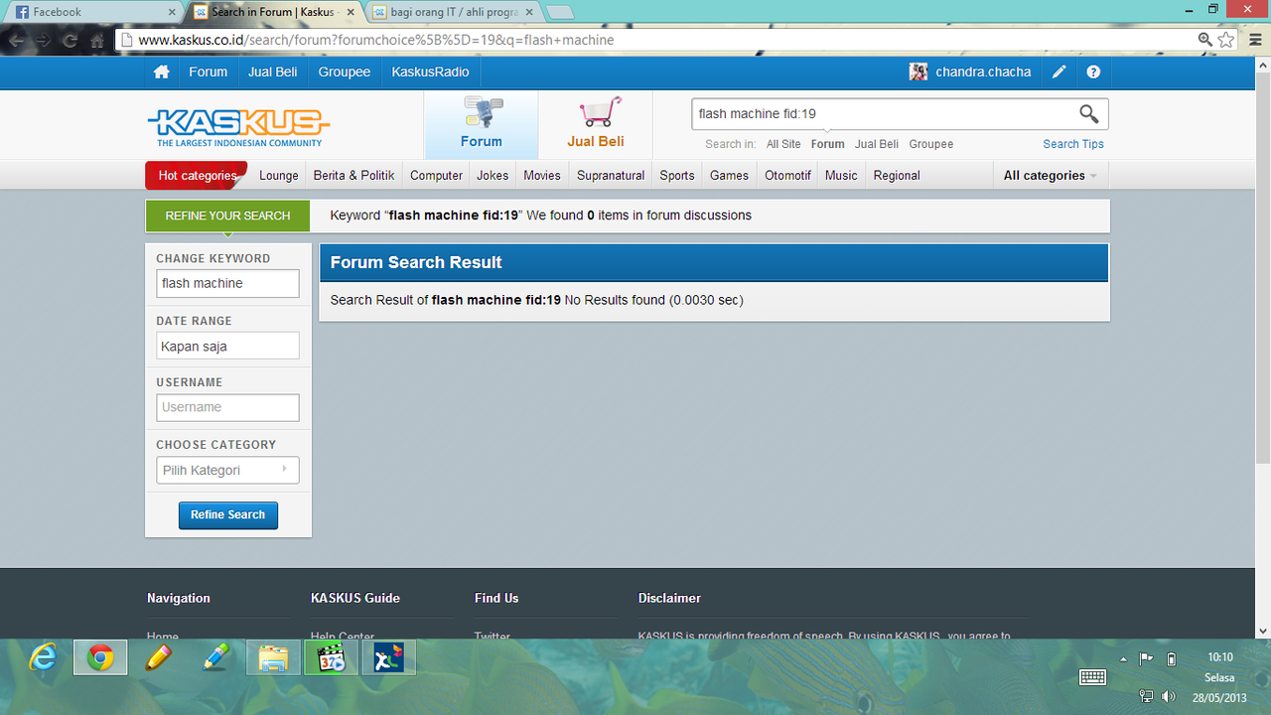Open on-screen keyboard tray icon
1271x715 pixels.
point(1093,677)
